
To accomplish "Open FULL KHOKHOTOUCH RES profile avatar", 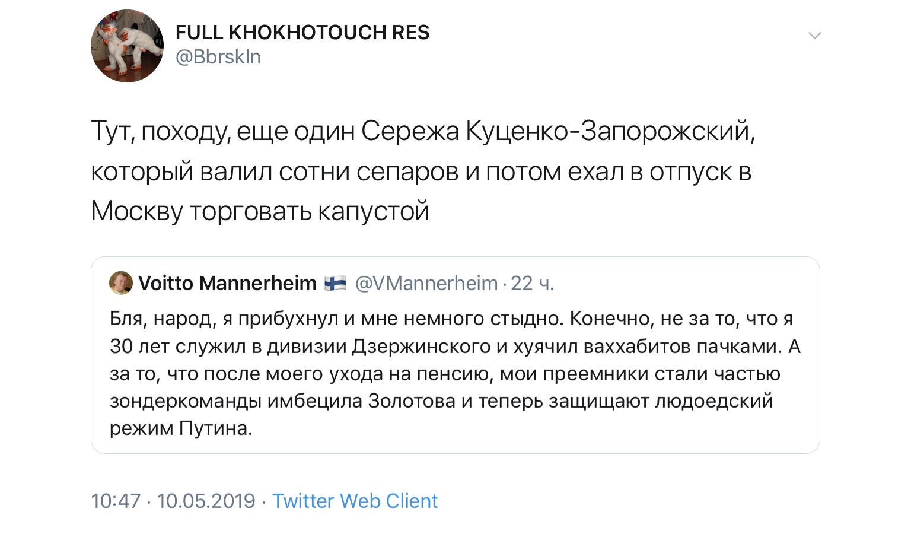I will pos(127,46).
